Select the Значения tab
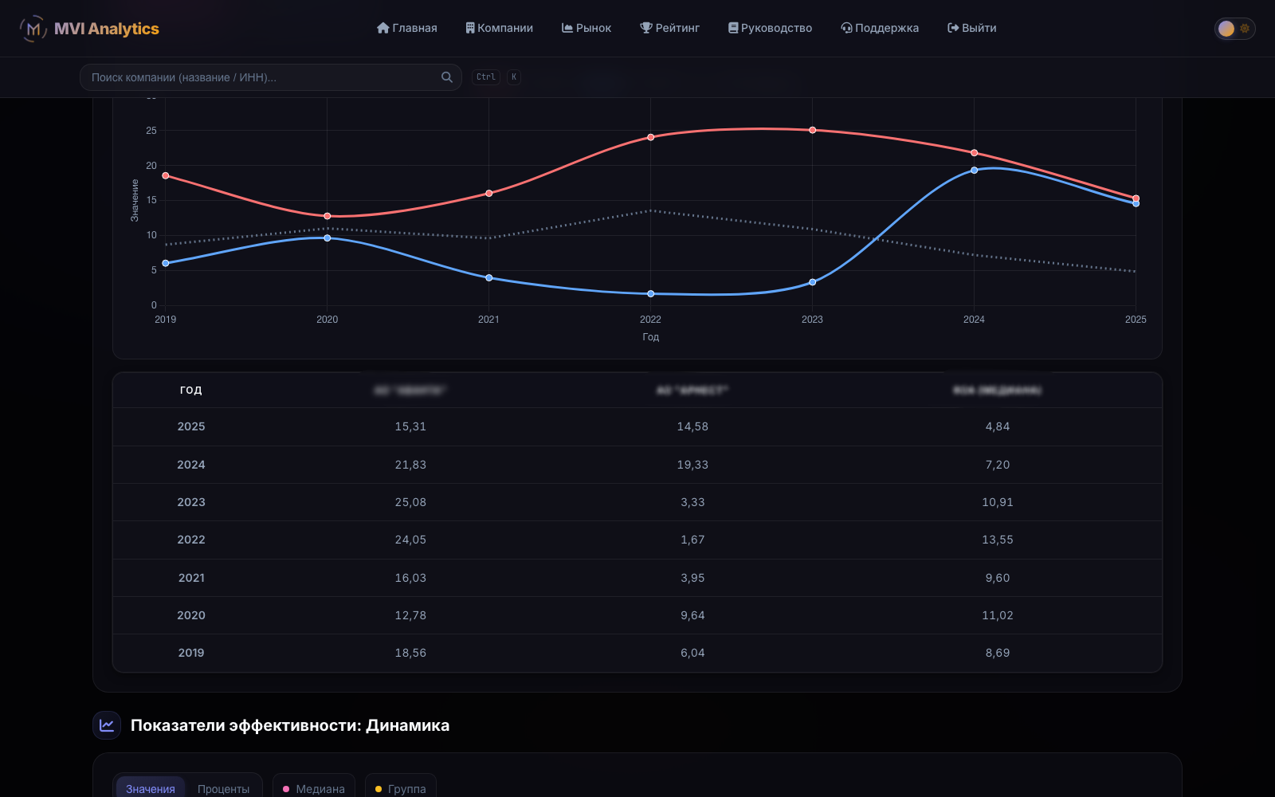This screenshot has width=1275, height=797. [151, 788]
